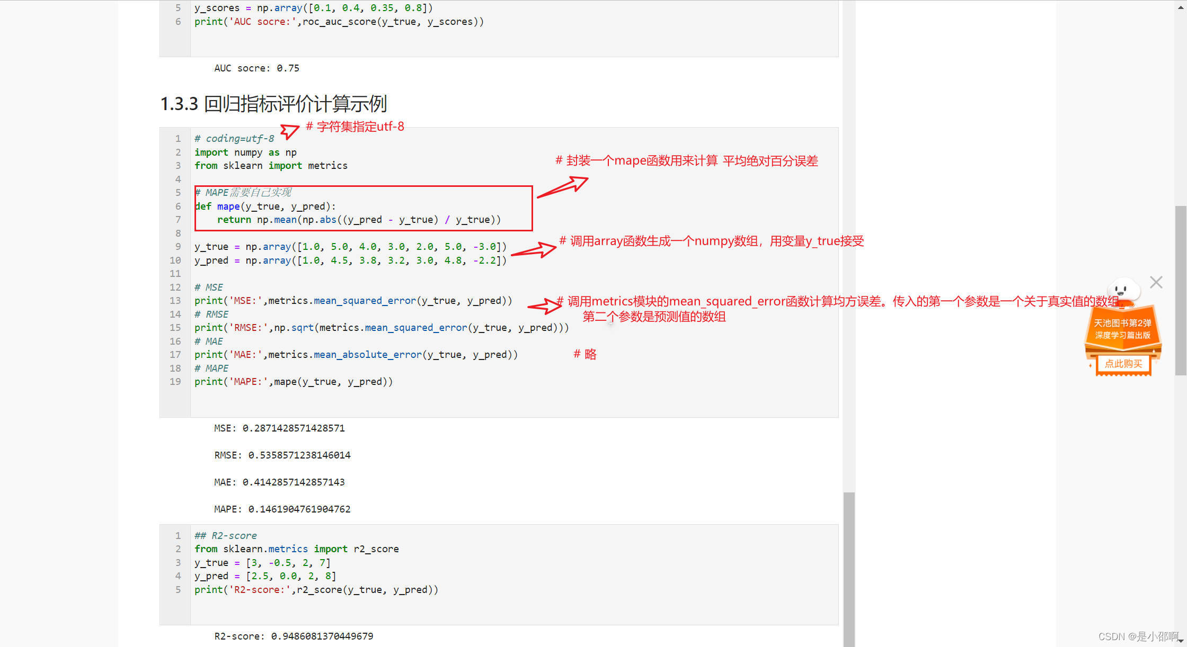Click the red arrow pointing from mape box
1187x647 pixels.
click(563, 187)
